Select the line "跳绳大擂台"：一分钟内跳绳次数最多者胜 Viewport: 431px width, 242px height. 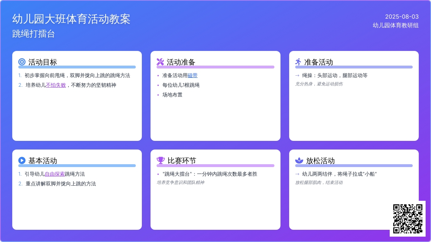click(210, 174)
